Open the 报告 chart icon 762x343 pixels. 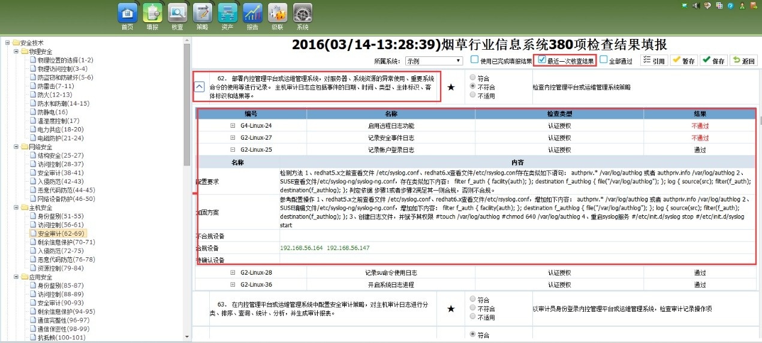252,14
